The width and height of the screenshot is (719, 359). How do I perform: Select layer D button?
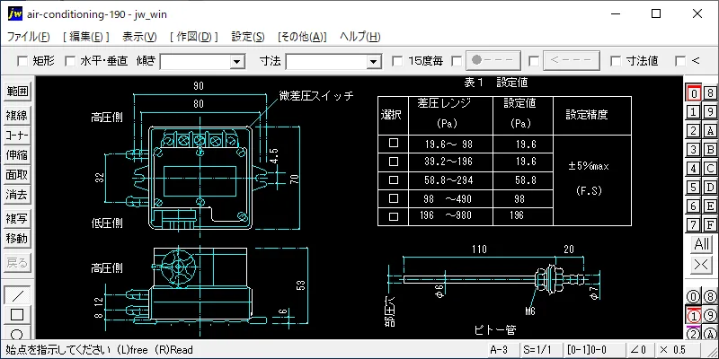click(x=710, y=187)
